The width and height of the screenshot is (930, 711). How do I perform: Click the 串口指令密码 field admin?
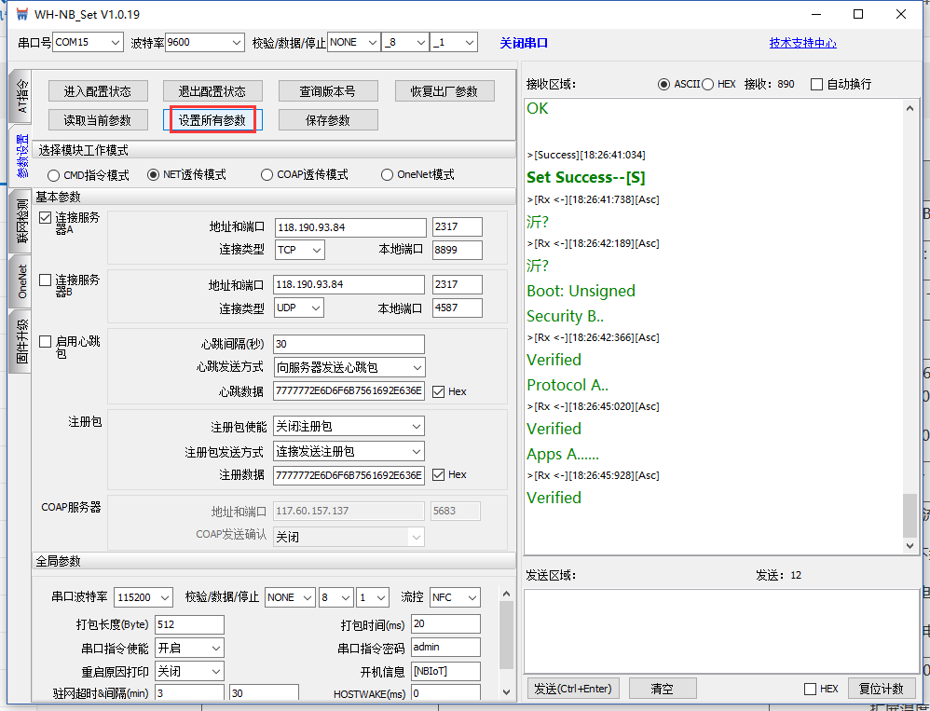(446, 648)
